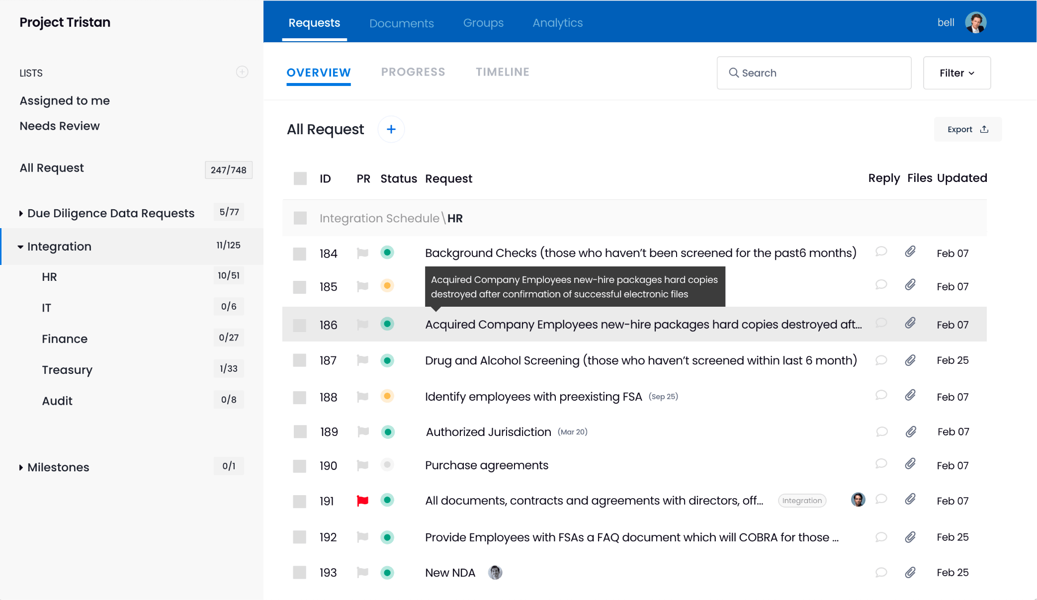Open the Filter dropdown

pos(956,73)
